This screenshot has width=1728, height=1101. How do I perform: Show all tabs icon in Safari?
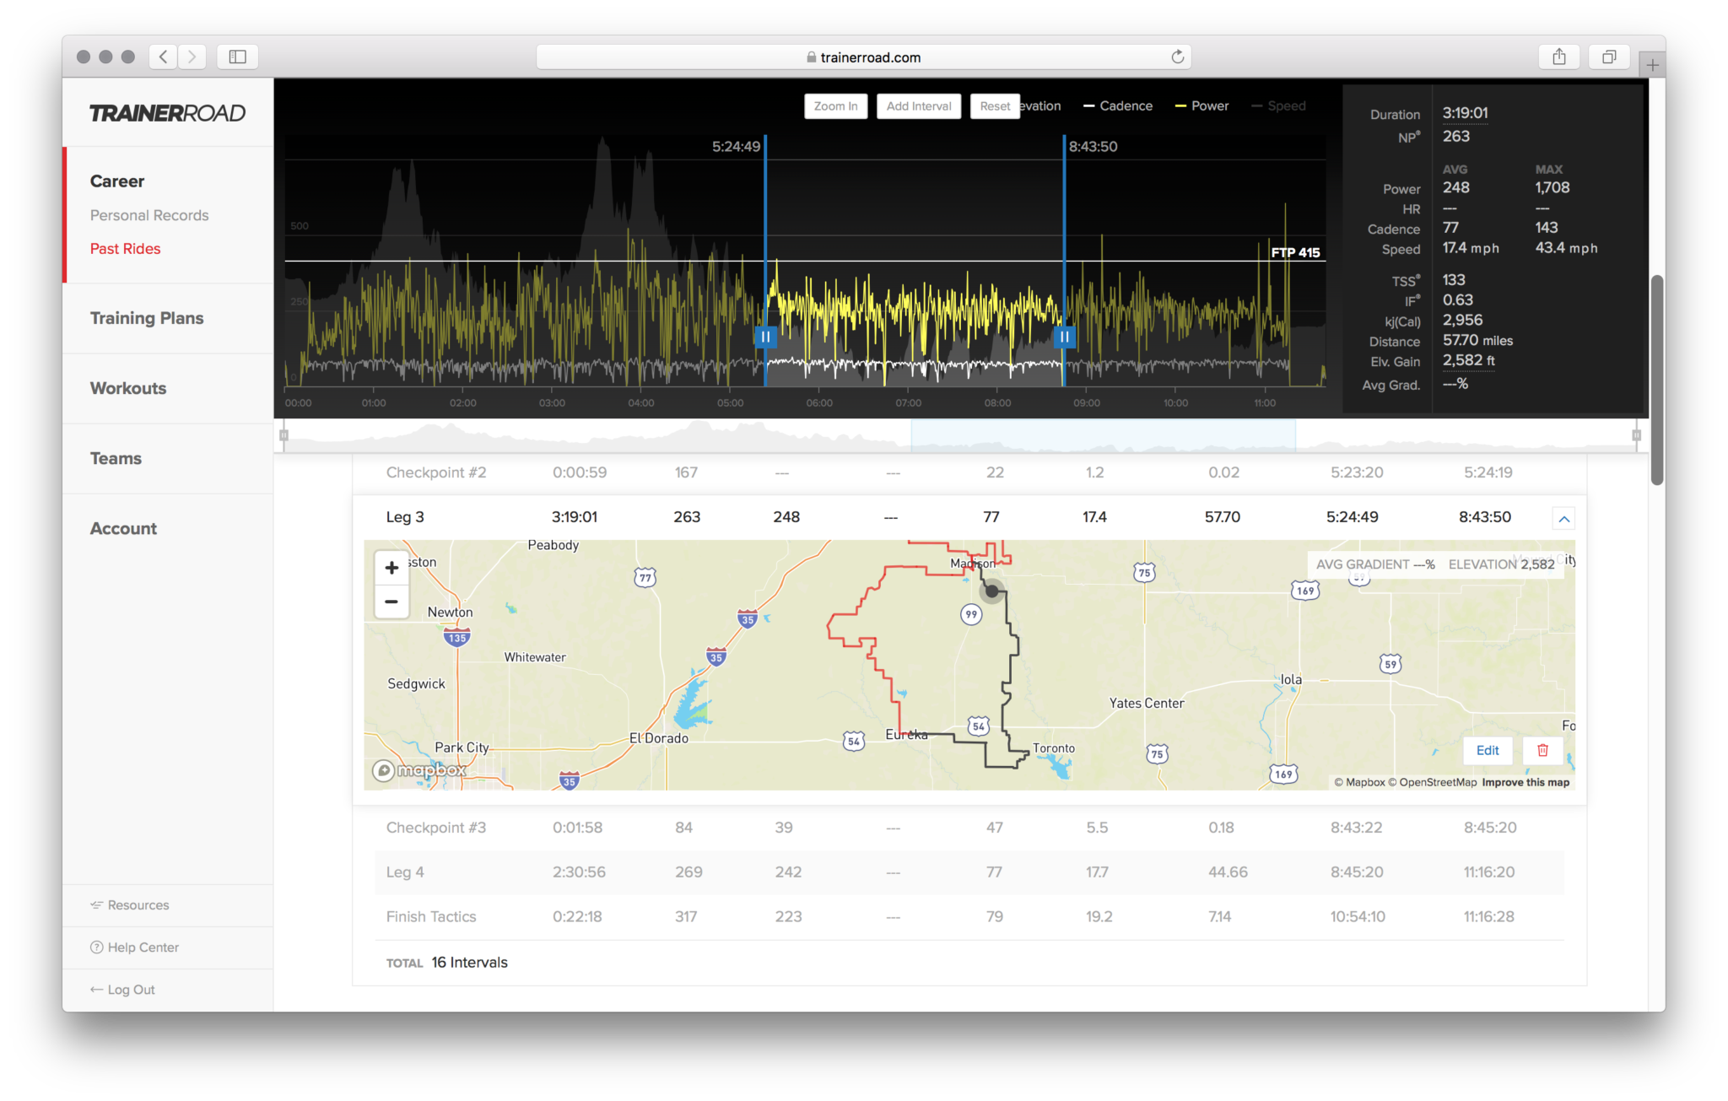[x=1609, y=57]
